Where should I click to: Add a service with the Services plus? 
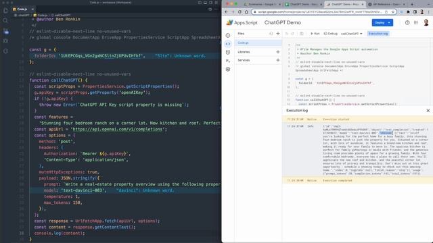click(x=278, y=60)
